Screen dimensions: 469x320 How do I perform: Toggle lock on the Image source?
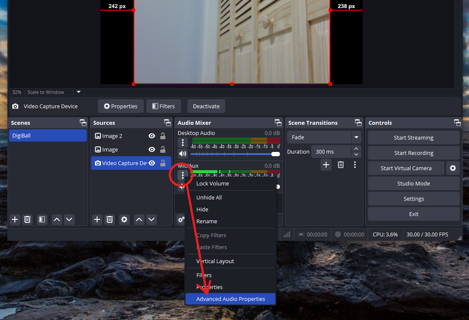pos(162,150)
